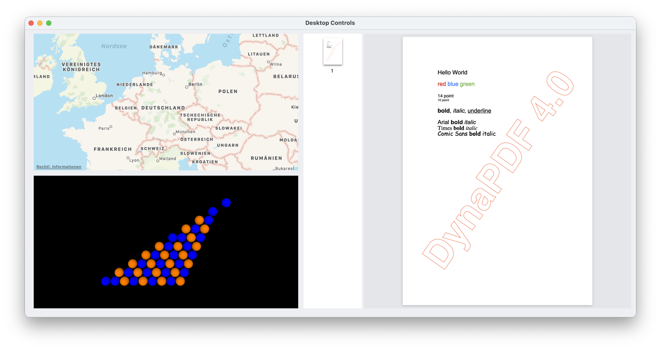Click the Hamburg city label on the map
661x350 pixels.
[x=152, y=73]
